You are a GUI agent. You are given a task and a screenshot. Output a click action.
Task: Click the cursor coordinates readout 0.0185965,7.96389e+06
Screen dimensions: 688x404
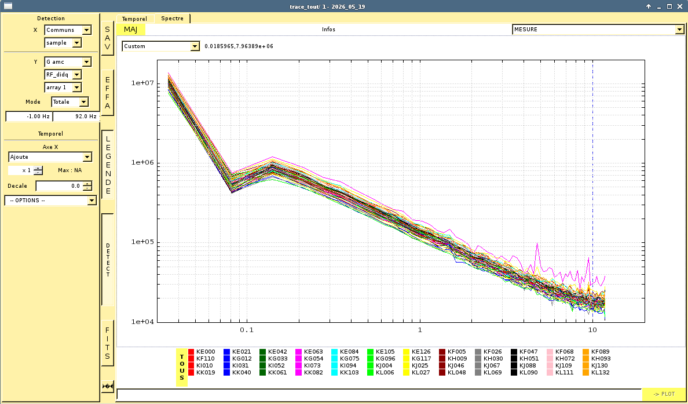(x=239, y=46)
